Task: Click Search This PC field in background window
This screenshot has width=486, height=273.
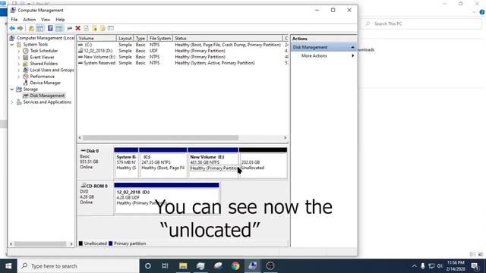Action: pos(422,24)
